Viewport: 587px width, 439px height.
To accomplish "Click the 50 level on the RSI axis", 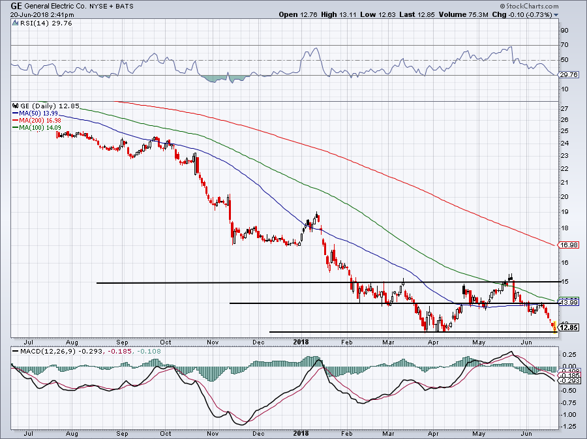I will click(x=565, y=60).
